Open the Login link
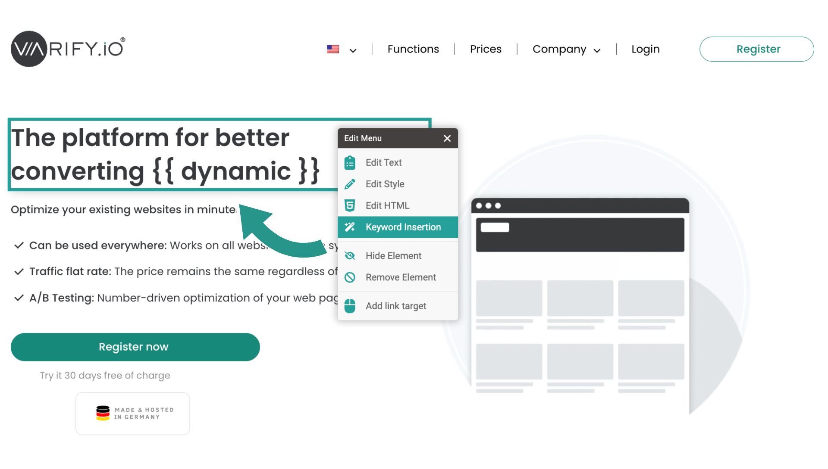 [x=646, y=49]
